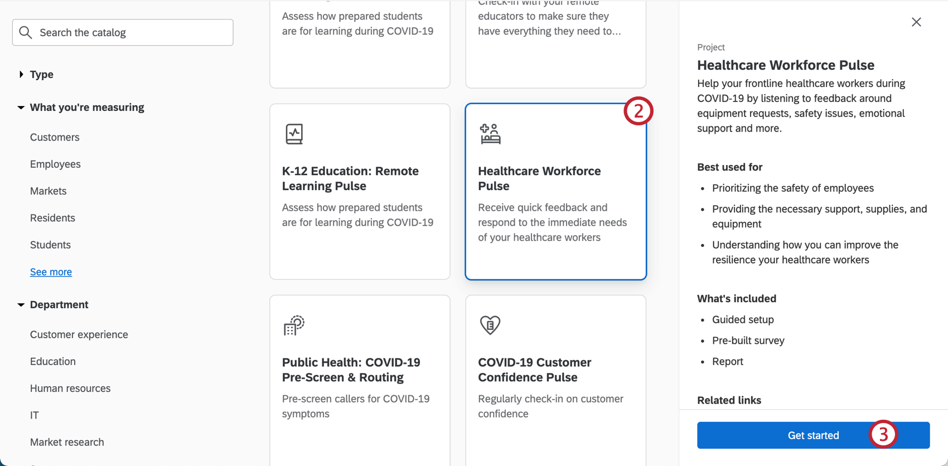Click the K-12 Education pulse chart icon
Image resolution: width=948 pixels, height=466 pixels.
(294, 134)
